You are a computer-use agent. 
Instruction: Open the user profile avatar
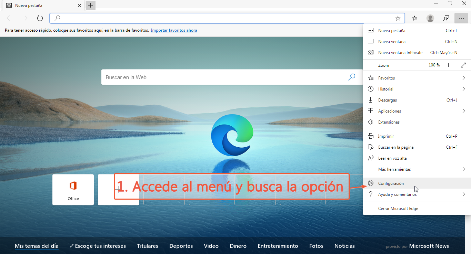[430, 18]
